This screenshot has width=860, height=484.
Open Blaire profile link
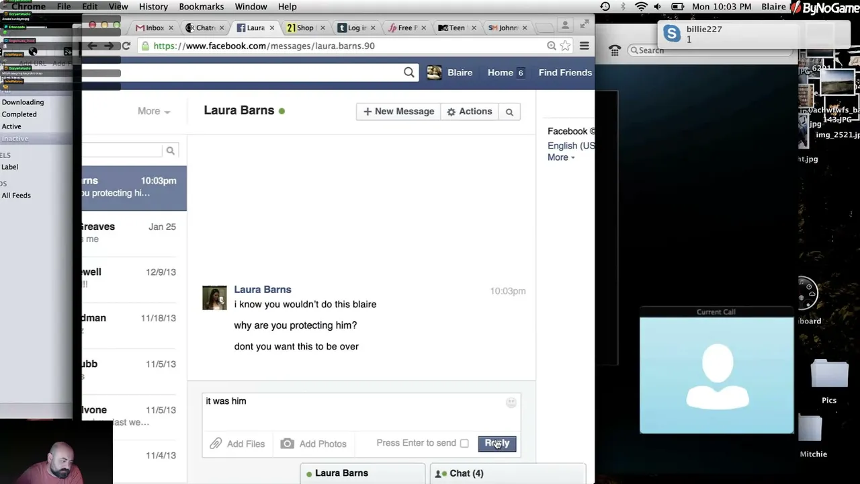coord(460,73)
